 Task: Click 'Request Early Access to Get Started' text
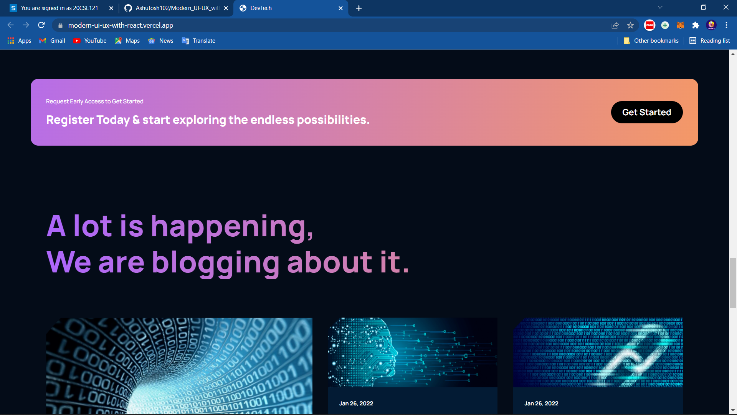tap(95, 101)
